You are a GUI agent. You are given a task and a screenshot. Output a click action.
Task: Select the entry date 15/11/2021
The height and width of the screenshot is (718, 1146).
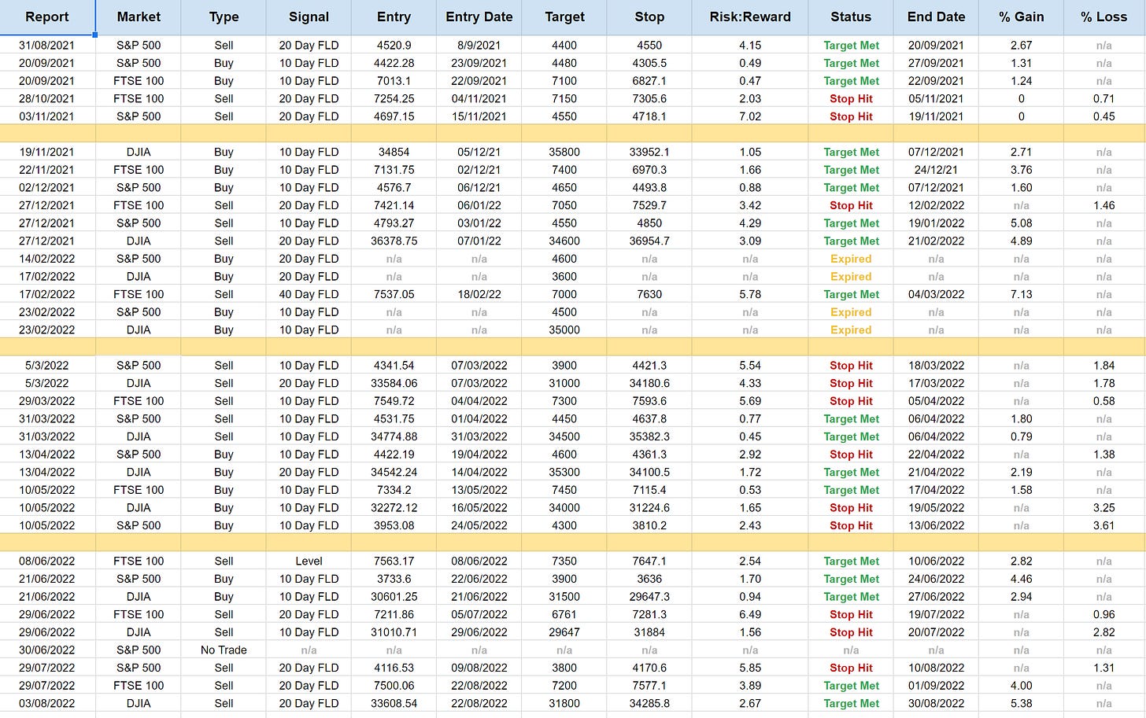point(479,116)
